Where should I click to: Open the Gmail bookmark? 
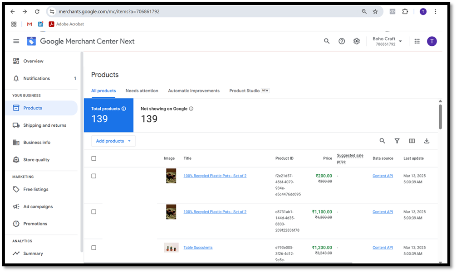pos(29,24)
